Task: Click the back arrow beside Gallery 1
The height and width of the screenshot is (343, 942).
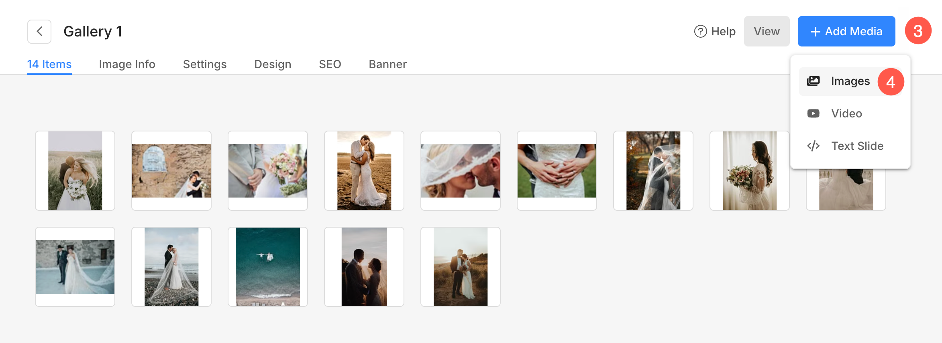Action: 39,31
